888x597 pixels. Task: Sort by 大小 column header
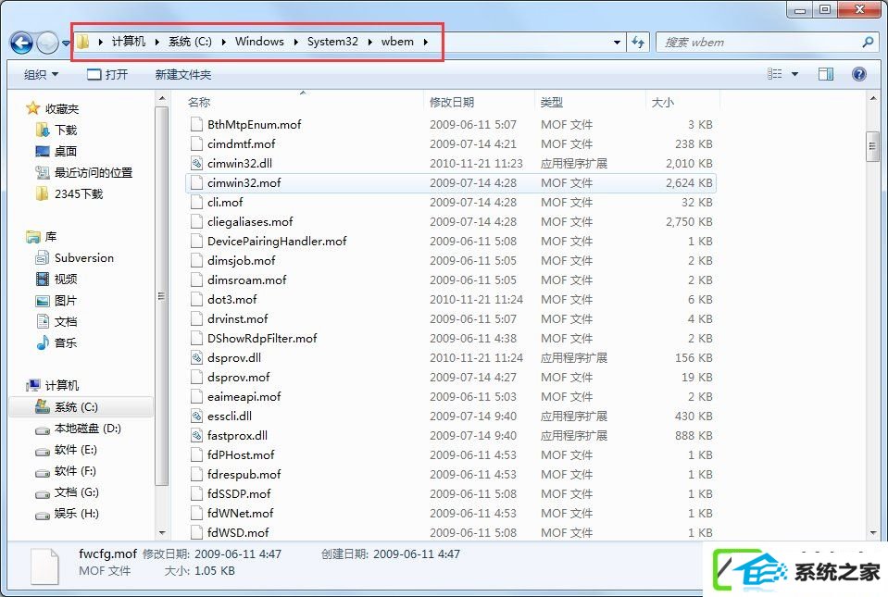(662, 103)
